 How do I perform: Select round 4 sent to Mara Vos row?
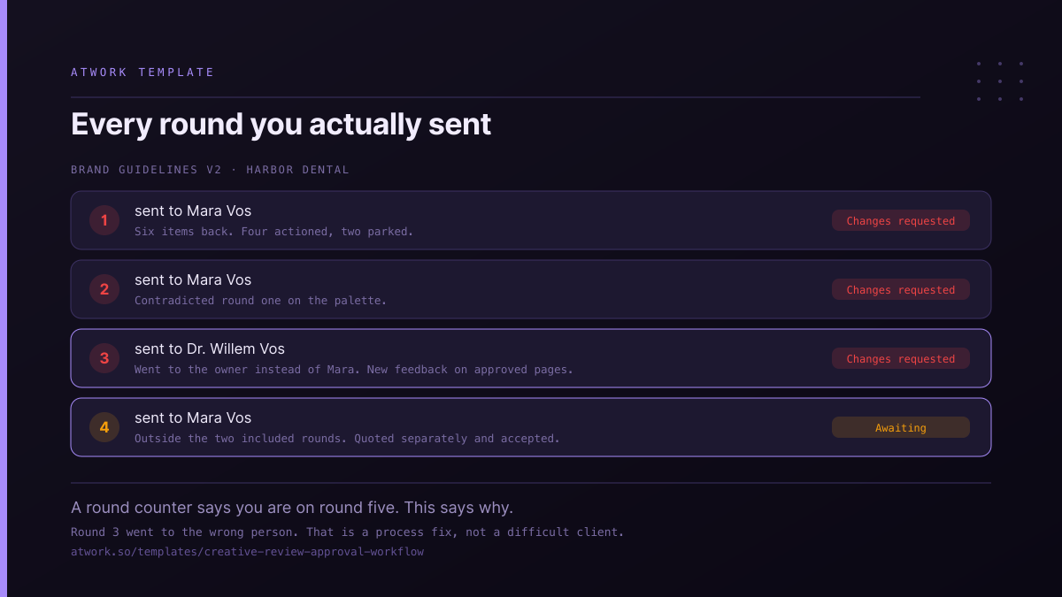(x=531, y=427)
